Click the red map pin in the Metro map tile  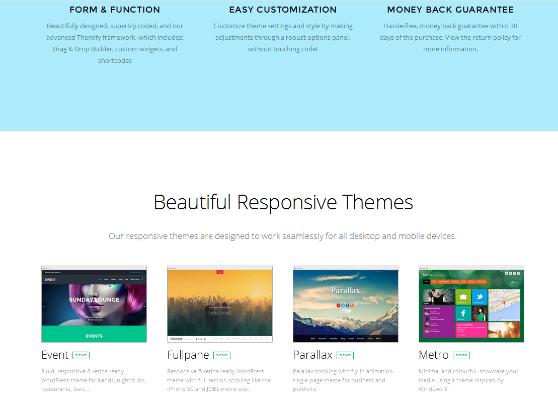pos(504,303)
